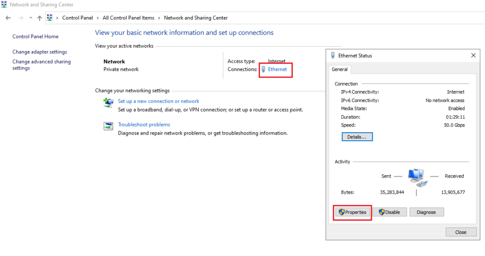The image size is (485, 256).
Task: Click Sent bytes value 35,283,844
Action: 392,192
